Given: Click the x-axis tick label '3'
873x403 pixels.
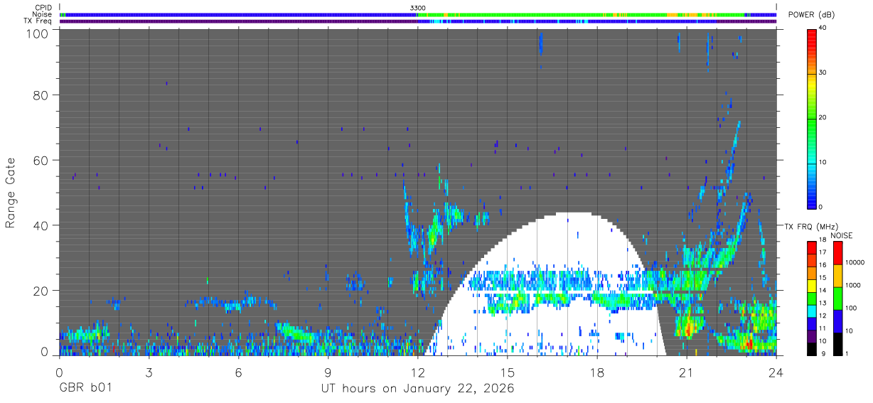Looking at the screenshot, I should [x=149, y=372].
